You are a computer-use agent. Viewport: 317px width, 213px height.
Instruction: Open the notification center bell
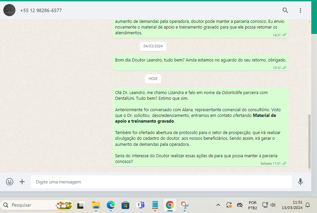(x=308, y=205)
